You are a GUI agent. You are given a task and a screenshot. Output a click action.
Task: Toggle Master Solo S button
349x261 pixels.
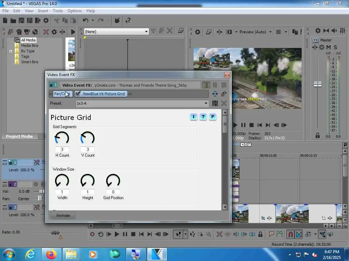tap(335, 47)
